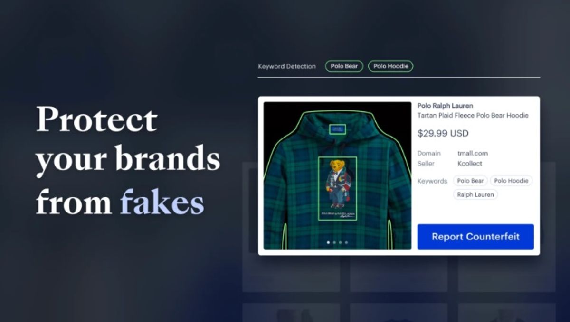Click the $29.99 USD price

click(443, 133)
